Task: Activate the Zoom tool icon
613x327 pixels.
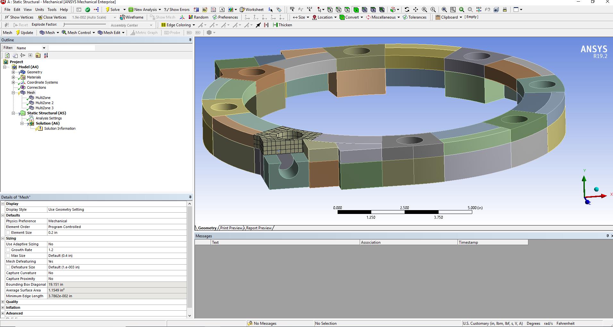Action: (424, 10)
